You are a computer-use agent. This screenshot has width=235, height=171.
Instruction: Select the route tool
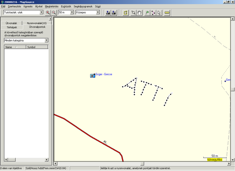coord(153,13)
